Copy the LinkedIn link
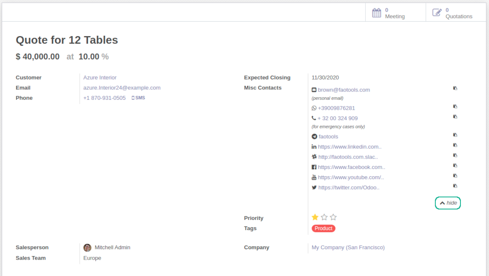 [x=455, y=145]
